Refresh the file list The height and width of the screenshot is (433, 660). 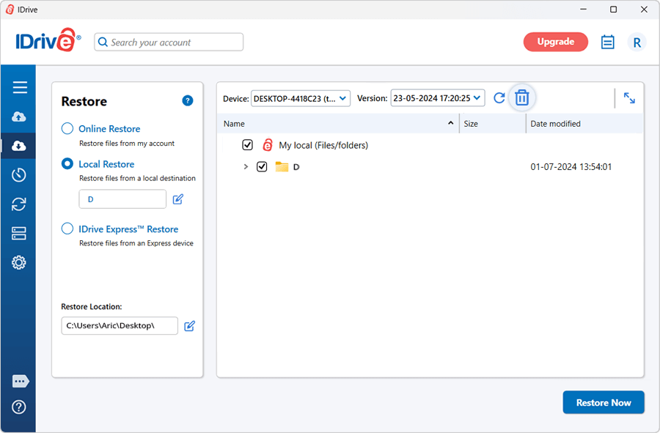(x=499, y=98)
